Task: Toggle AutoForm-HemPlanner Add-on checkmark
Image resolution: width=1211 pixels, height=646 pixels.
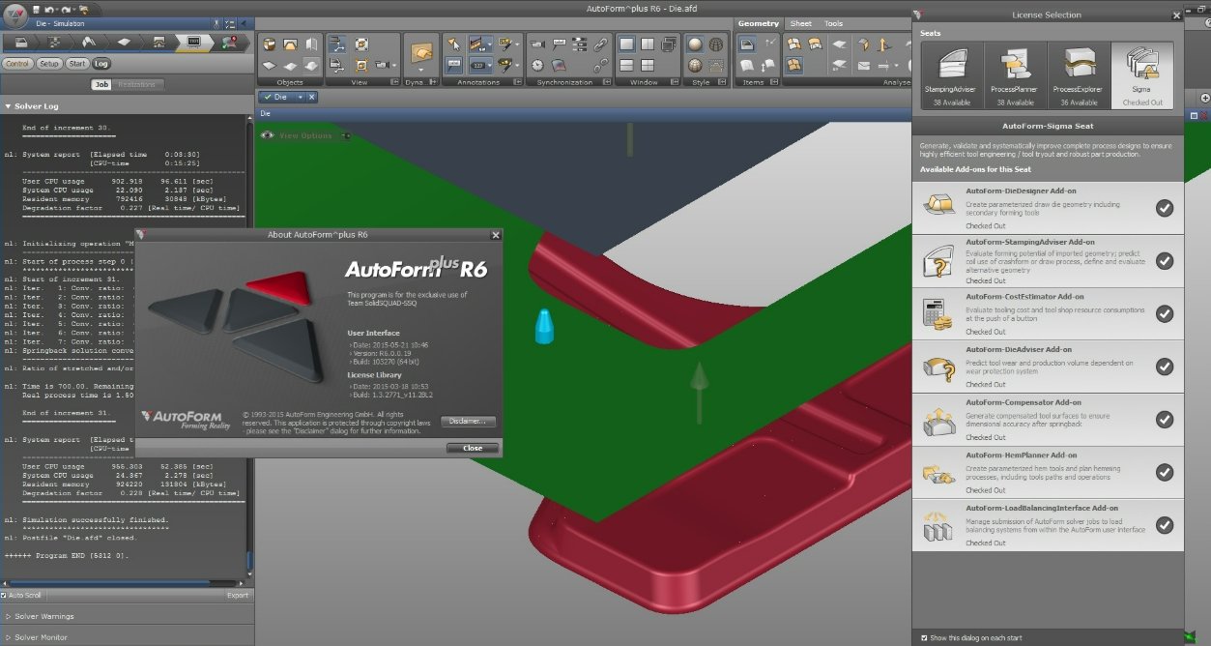Action: (1165, 472)
